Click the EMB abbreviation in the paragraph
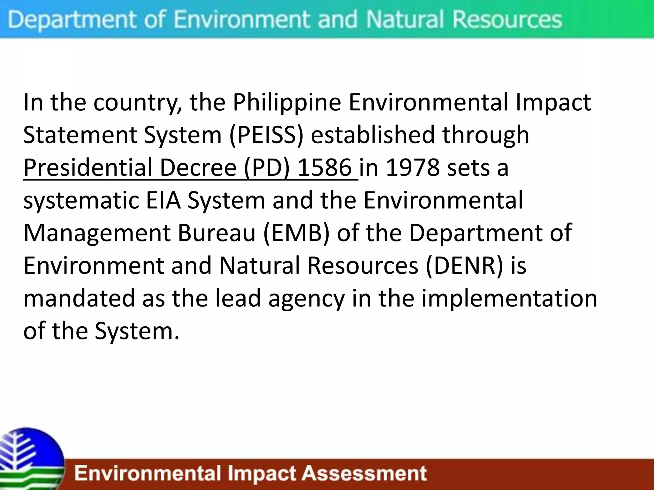The width and height of the screenshot is (654, 490). point(296,233)
